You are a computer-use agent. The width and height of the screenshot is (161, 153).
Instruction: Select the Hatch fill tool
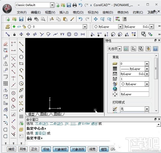click(21, 116)
